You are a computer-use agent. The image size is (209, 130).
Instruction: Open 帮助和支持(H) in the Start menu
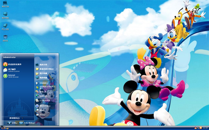tap(43, 106)
